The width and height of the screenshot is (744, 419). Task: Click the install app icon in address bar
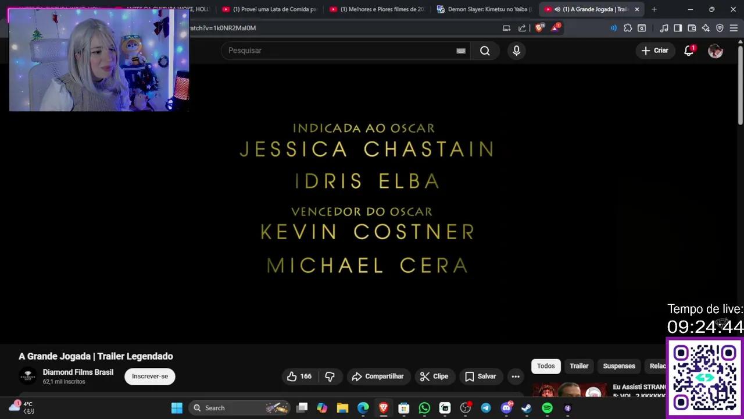(x=506, y=28)
